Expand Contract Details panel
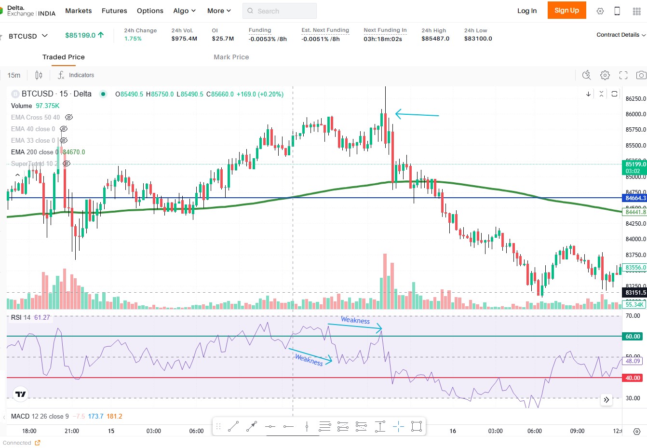Screen dimensions: 647x448 click(620, 35)
